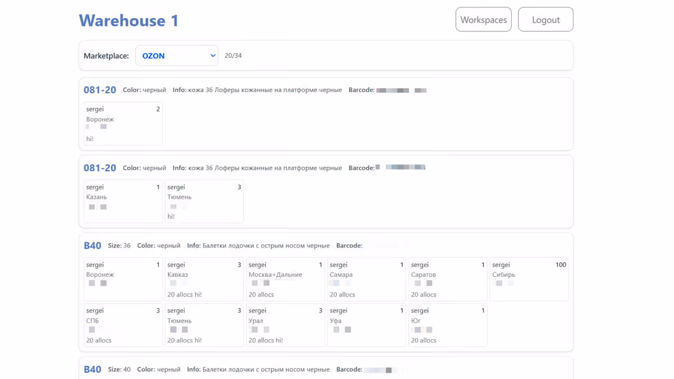Click the first action icon in the Уфа card

click(335, 330)
